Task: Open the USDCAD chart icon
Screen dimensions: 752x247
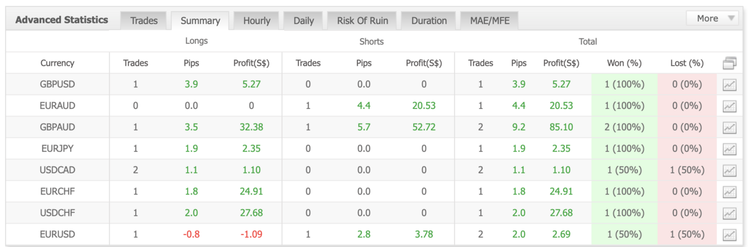Action: click(729, 171)
